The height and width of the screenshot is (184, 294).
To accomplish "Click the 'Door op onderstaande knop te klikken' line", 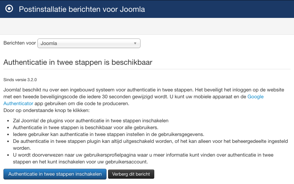I will [x=46, y=110].
